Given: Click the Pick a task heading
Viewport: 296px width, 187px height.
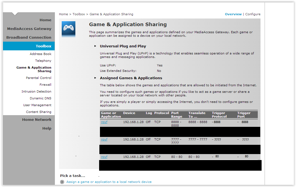Looking at the screenshot, I should point(72,176).
